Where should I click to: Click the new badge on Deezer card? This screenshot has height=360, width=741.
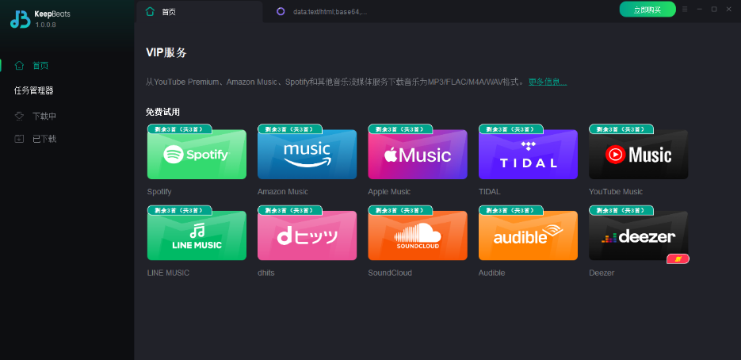click(678, 259)
